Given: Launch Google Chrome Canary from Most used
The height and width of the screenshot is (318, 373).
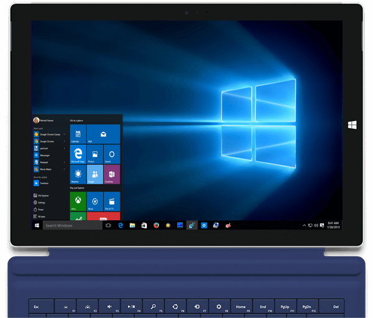Looking at the screenshot, I should [x=48, y=134].
